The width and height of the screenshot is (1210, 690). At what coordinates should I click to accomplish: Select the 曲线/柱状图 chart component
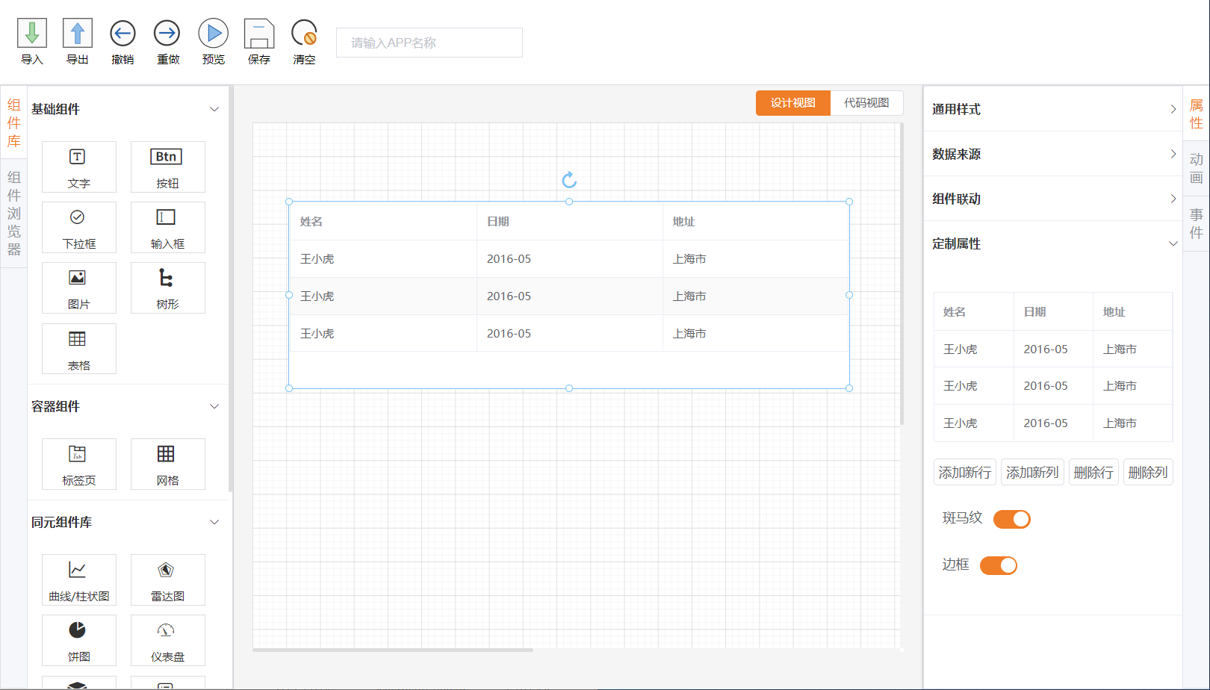(79, 580)
